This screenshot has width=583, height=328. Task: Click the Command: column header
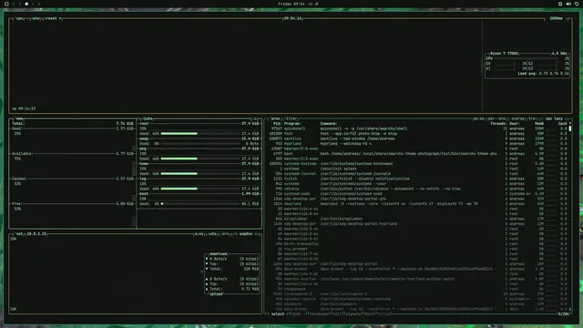[x=329, y=124]
